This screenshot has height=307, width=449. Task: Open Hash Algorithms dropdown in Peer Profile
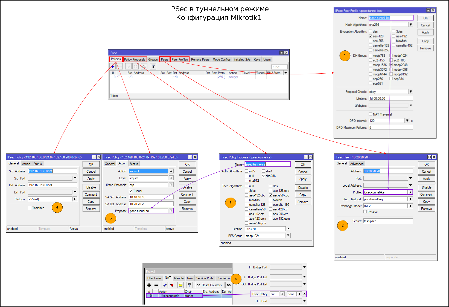(411, 25)
